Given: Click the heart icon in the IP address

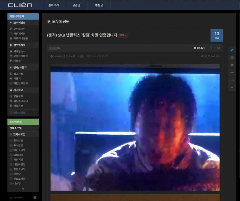Looking at the screenshot, I should click(209, 57).
